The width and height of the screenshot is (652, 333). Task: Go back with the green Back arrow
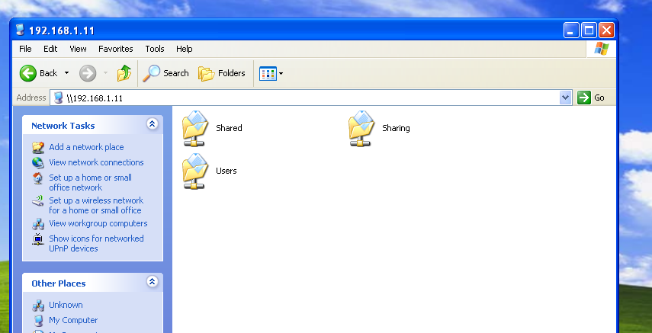(x=28, y=74)
